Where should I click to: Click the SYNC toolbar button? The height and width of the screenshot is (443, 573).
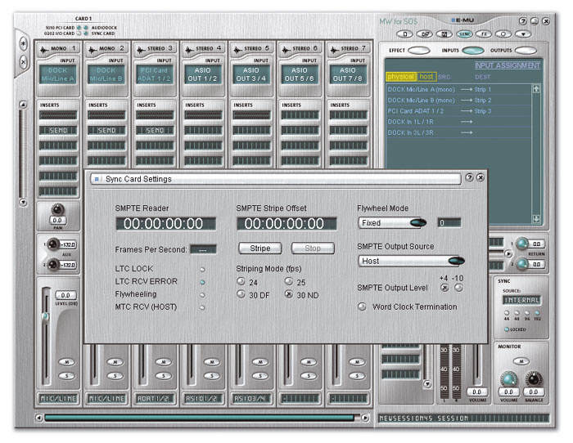point(464,34)
